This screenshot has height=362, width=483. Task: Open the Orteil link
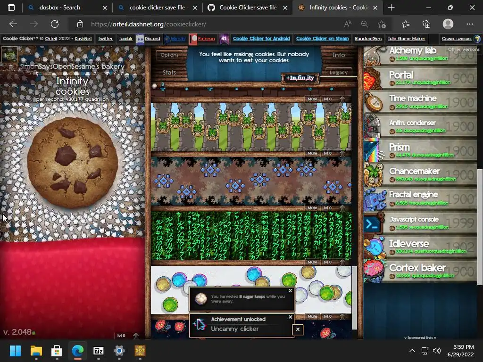pyautogui.click(x=51, y=39)
